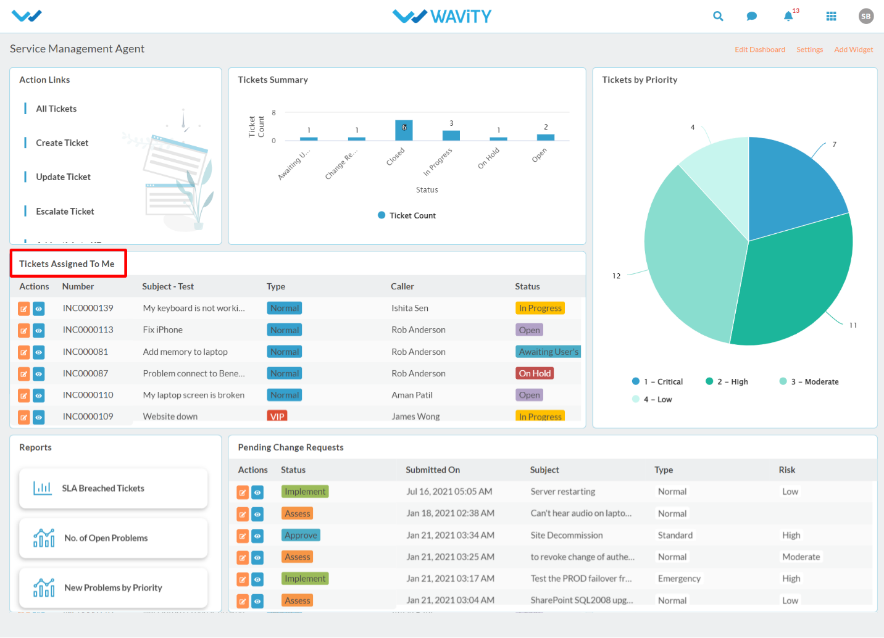
Task: Open the chat messages icon
Action: 751,16
